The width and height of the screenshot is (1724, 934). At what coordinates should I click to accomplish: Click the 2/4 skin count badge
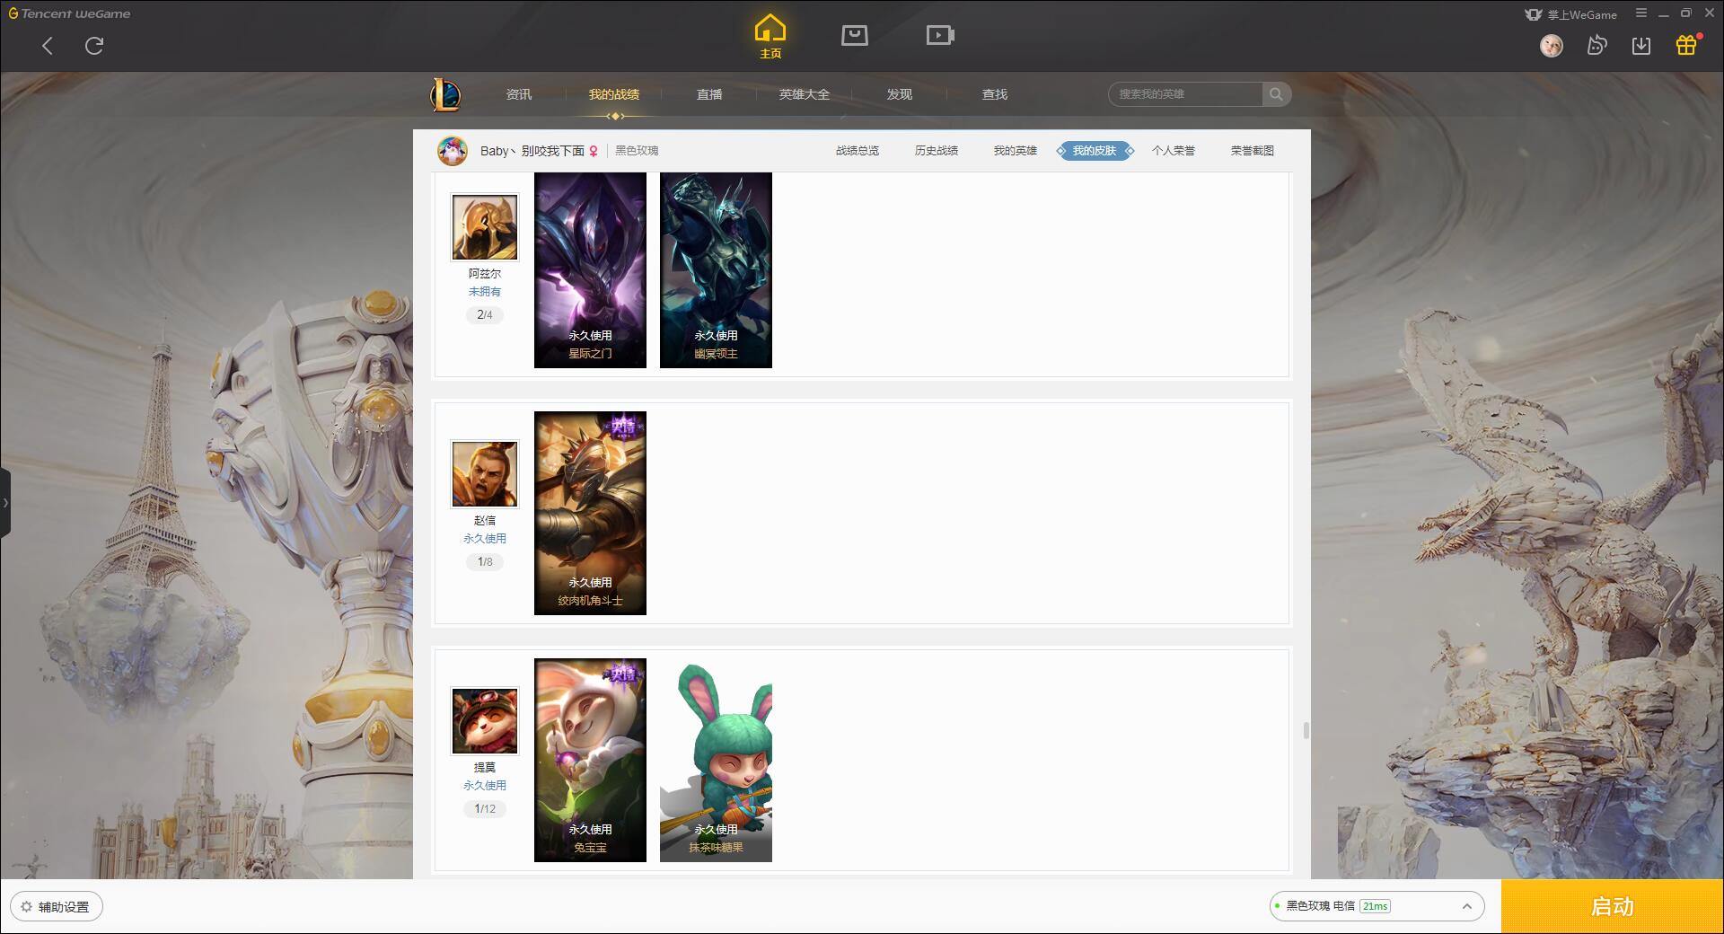point(485,315)
